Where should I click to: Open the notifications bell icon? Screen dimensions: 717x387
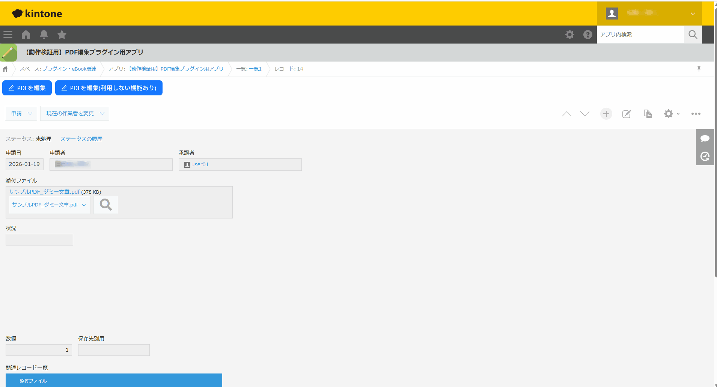pyautogui.click(x=44, y=35)
